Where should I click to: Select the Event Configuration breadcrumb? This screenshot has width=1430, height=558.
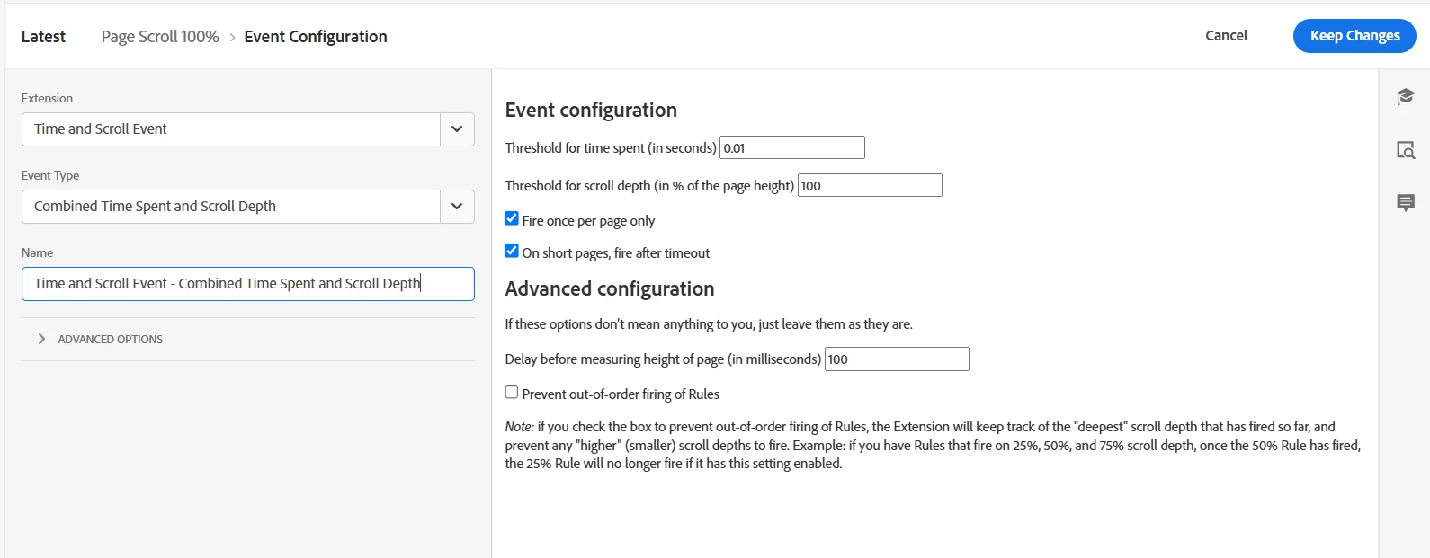tap(316, 37)
